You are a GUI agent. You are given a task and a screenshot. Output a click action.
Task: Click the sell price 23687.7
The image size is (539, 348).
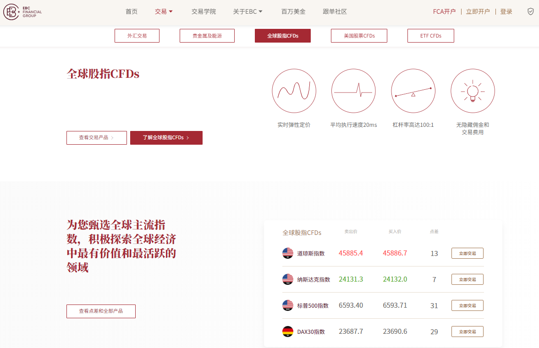[x=351, y=332]
